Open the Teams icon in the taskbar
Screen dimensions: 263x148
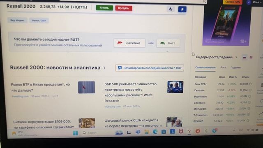[x=138, y=132]
